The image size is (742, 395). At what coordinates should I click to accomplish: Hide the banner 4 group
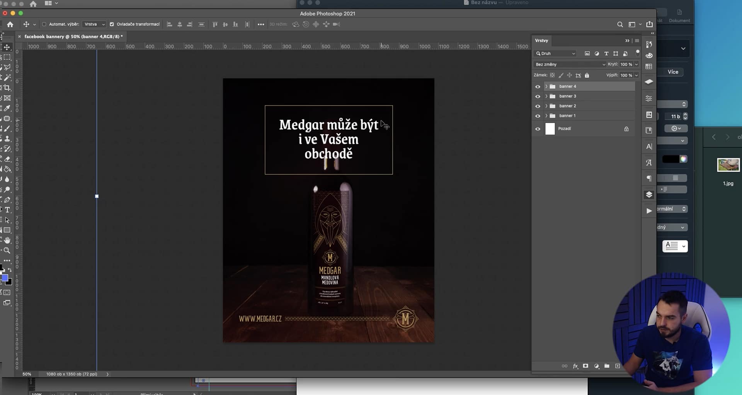pyautogui.click(x=538, y=86)
